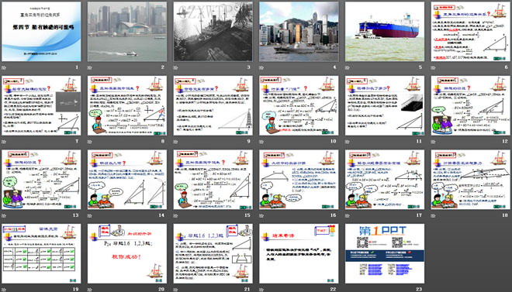512x292 pixels.
Task: Select slide 3 black-and-white shipwreck thumbnail
Action: click(213, 32)
